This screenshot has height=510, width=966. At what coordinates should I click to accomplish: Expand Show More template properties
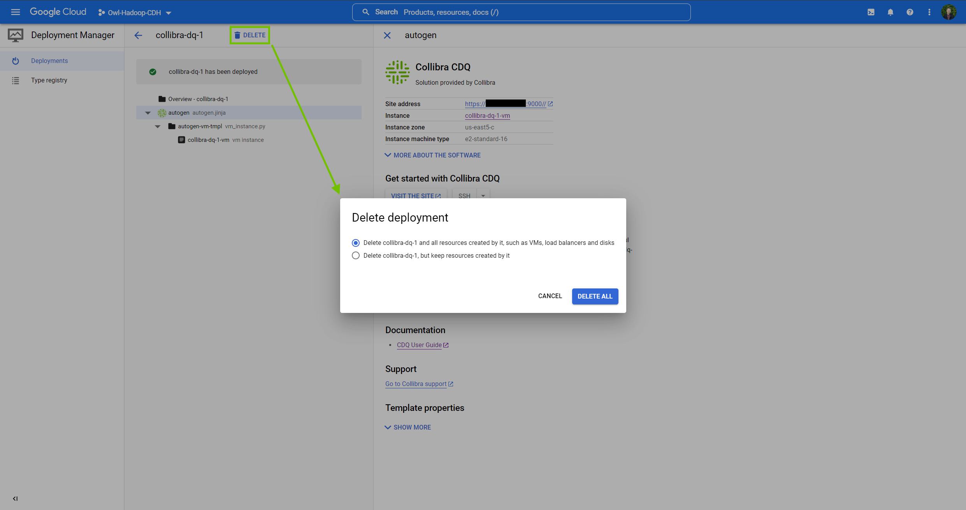(408, 427)
